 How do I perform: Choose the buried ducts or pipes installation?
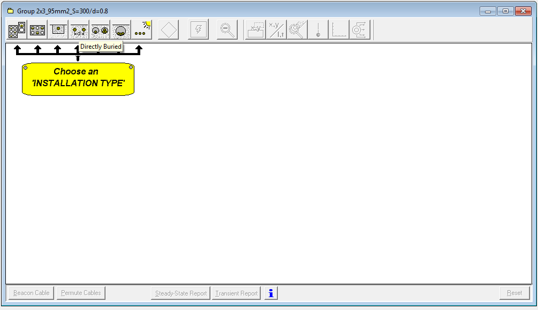100,30
